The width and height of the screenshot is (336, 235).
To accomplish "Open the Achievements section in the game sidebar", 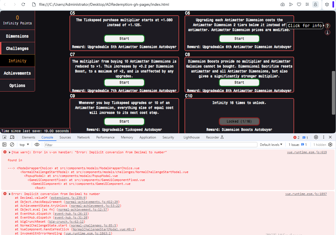I will click(x=17, y=73).
